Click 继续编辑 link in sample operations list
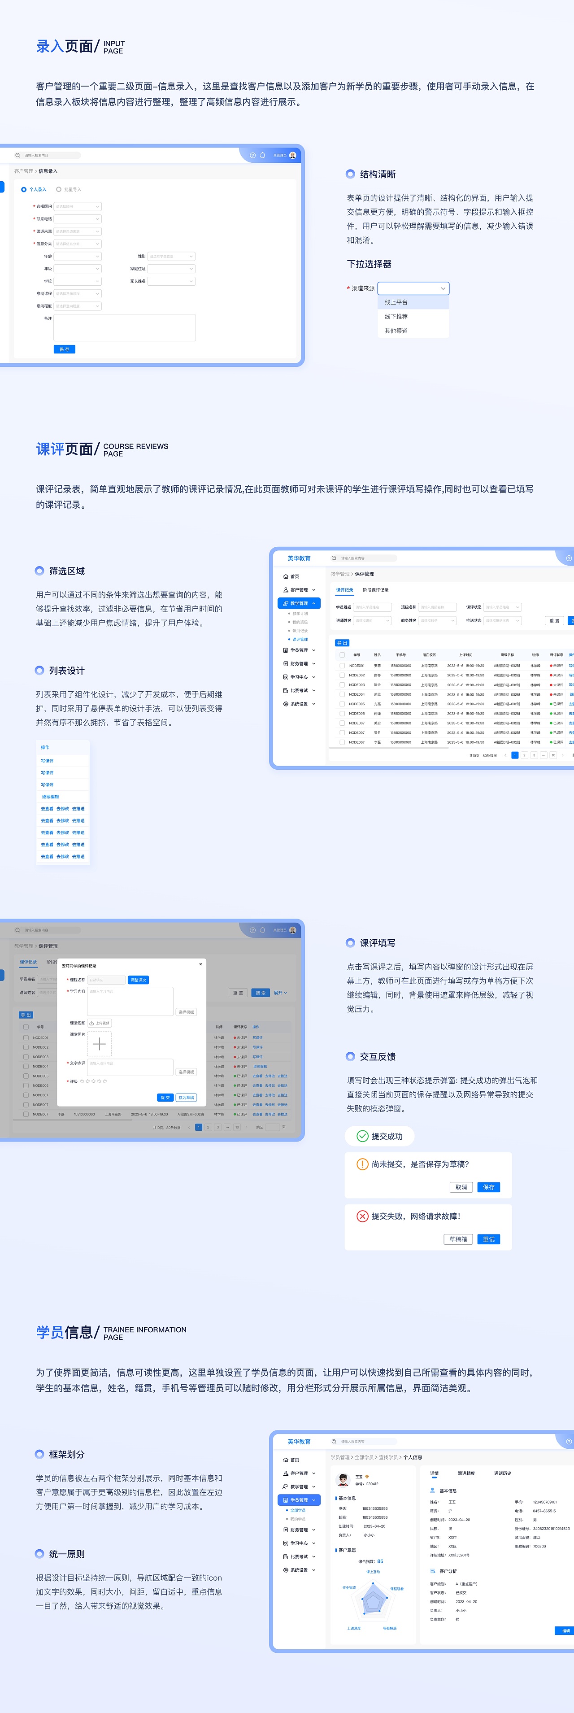This screenshot has width=574, height=1713. pyautogui.click(x=51, y=797)
